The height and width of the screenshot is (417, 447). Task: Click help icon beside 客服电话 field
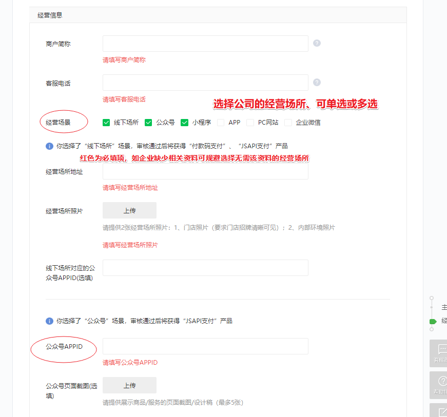point(317,83)
